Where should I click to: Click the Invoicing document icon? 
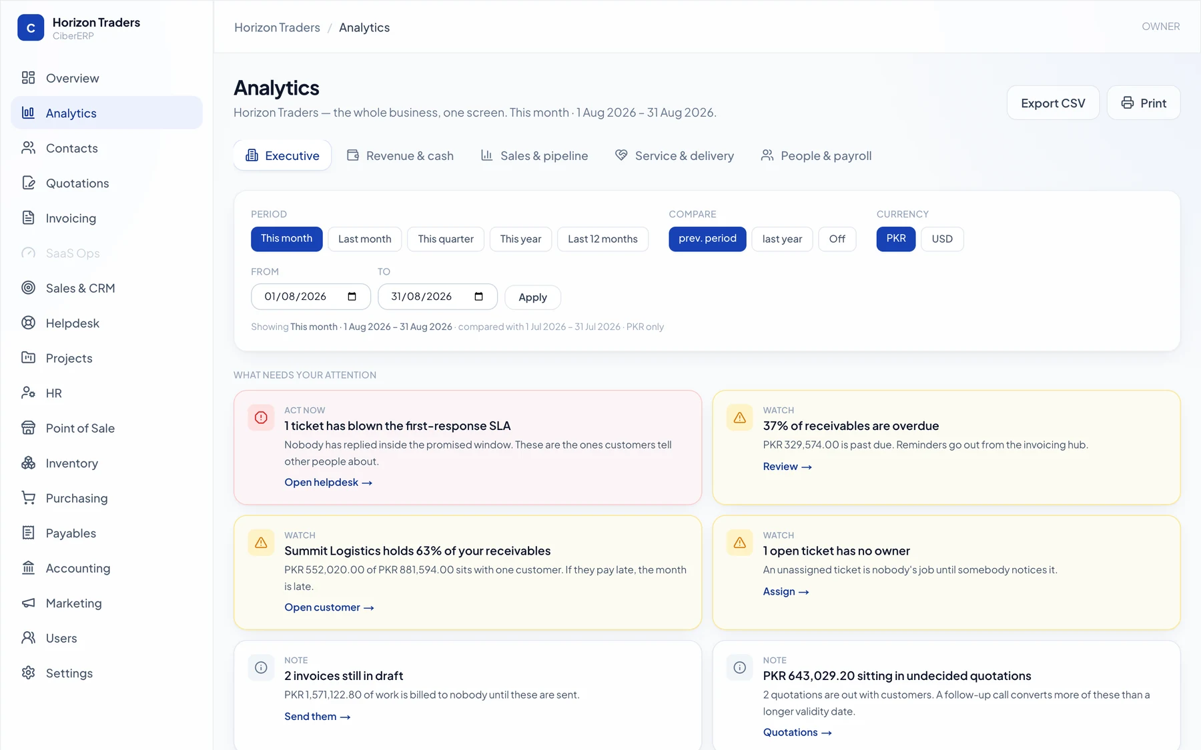[x=28, y=218]
